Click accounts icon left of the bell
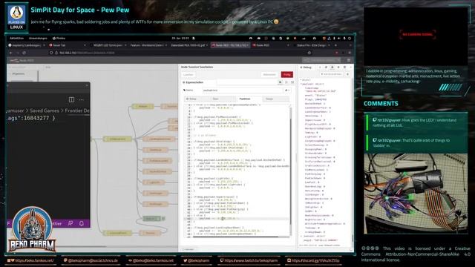Screen dimensions: 475x267 [71, 223]
